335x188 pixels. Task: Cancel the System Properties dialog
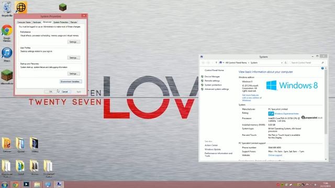point(65,91)
